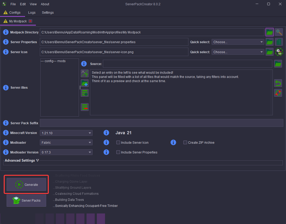This screenshot has width=286, height=224.
Task: Click the Minecraft Version info icon
Action: coord(6,133)
